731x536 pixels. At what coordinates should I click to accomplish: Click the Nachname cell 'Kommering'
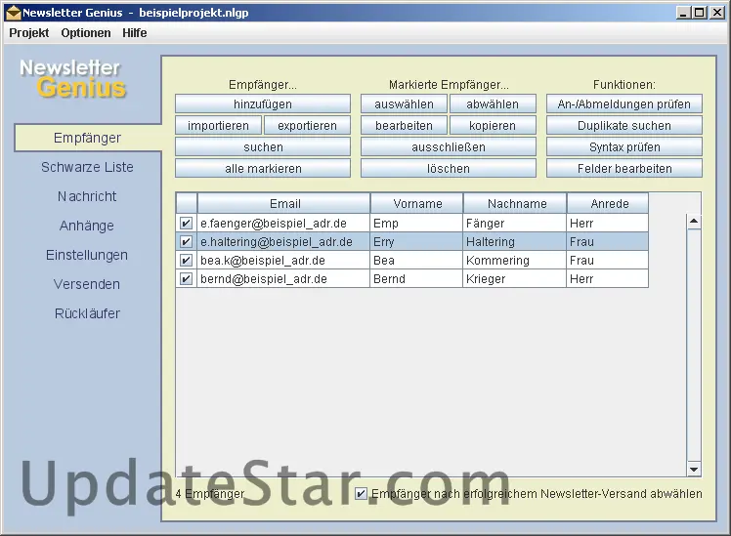click(x=515, y=261)
